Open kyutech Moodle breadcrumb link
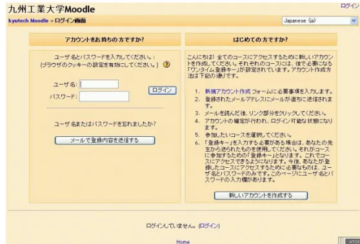The width and height of the screenshot is (360, 244). click(x=28, y=21)
